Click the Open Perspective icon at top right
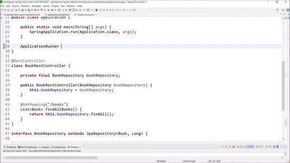 (x=283, y=10)
